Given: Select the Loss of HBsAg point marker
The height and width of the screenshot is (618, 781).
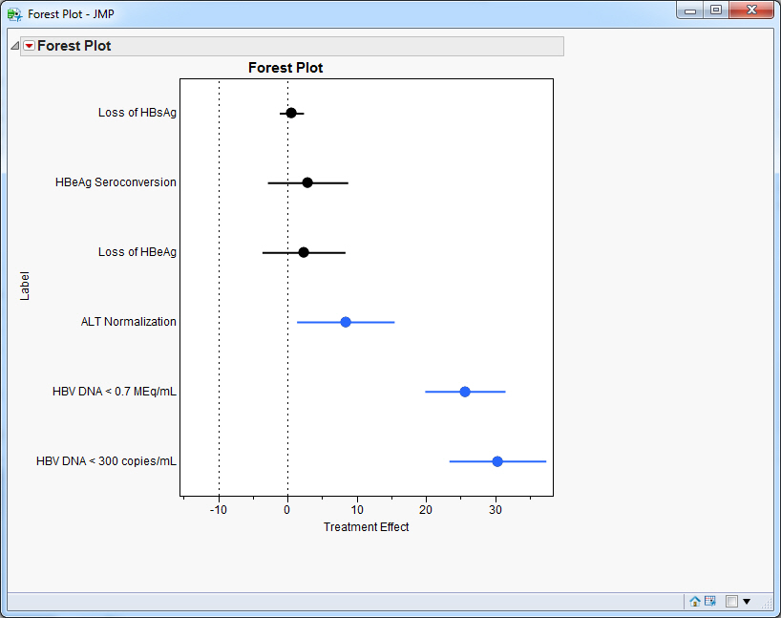Looking at the screenshot, I should click(x=291, y=113).
